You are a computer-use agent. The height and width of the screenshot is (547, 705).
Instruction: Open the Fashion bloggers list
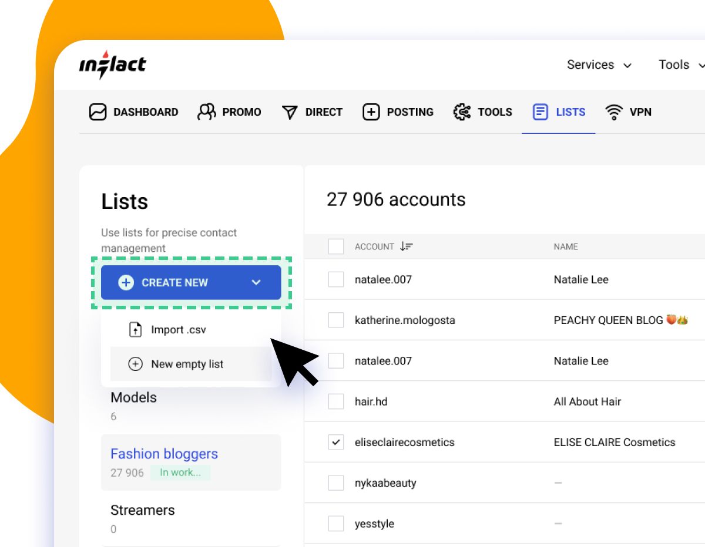tap(191, 462)
